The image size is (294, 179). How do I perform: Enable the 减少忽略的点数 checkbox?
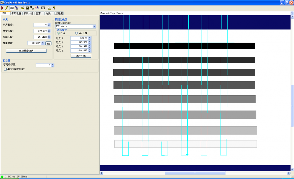[5, 69]
